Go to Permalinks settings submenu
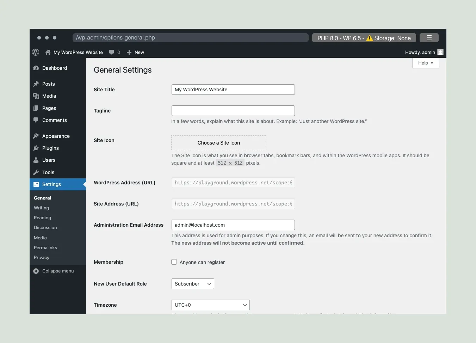 [x=45, y=247]
